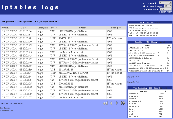Click the Src IP column header
173x119 pixels.
pyautogui.click(x=83, y=28)
